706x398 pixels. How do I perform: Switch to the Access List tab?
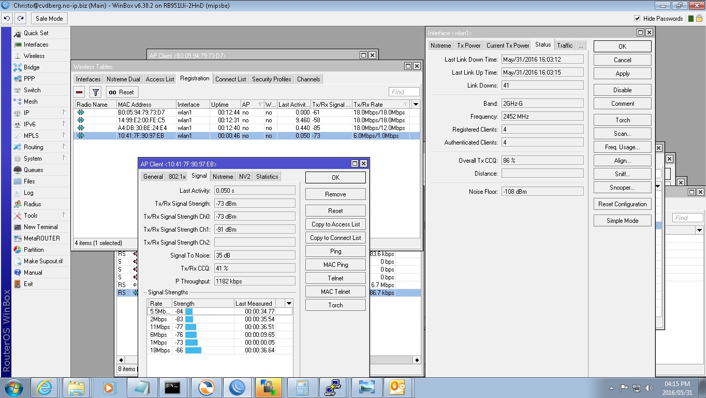tap(159, 79)
